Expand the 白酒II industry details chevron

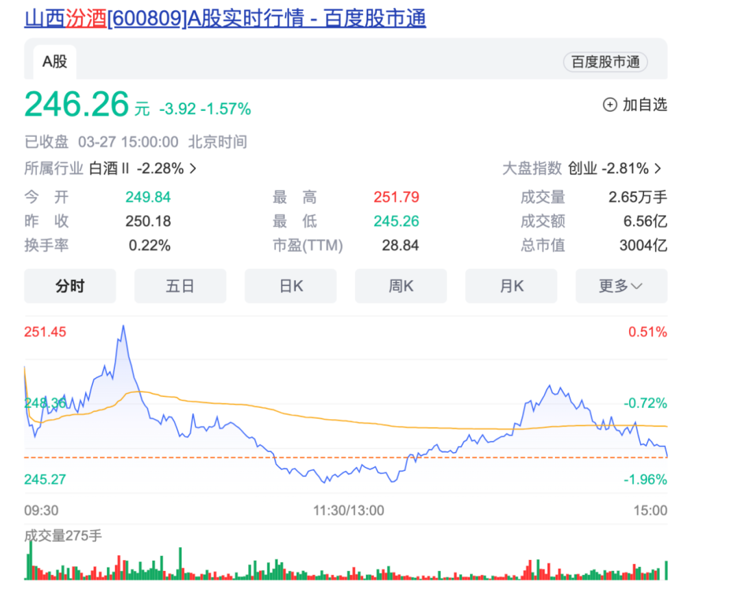(193, 168)
